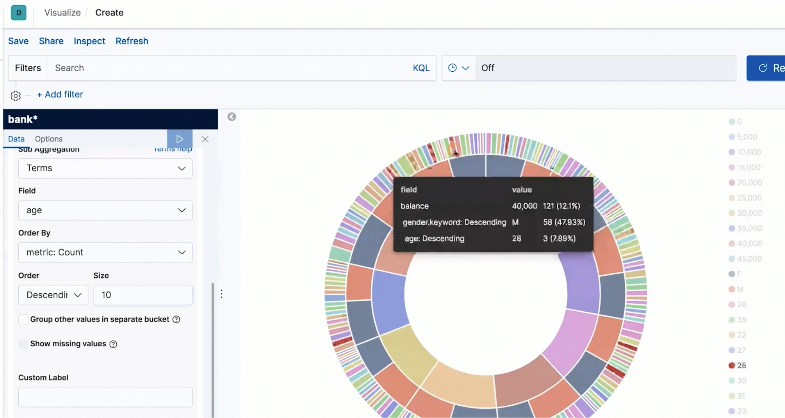Click the bank* index pattern title
Screen dimensions: 785x418
click(x=23, y=119)
